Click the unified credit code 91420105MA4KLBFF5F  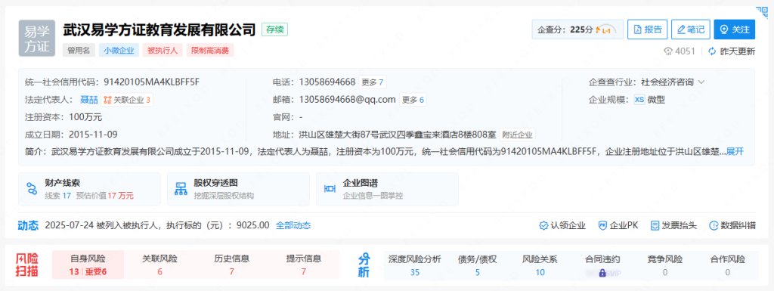pyautogui.click(x=151, y=82)
